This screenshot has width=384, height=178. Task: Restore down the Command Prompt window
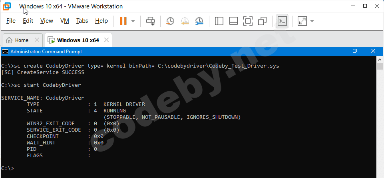click(355, 51)
